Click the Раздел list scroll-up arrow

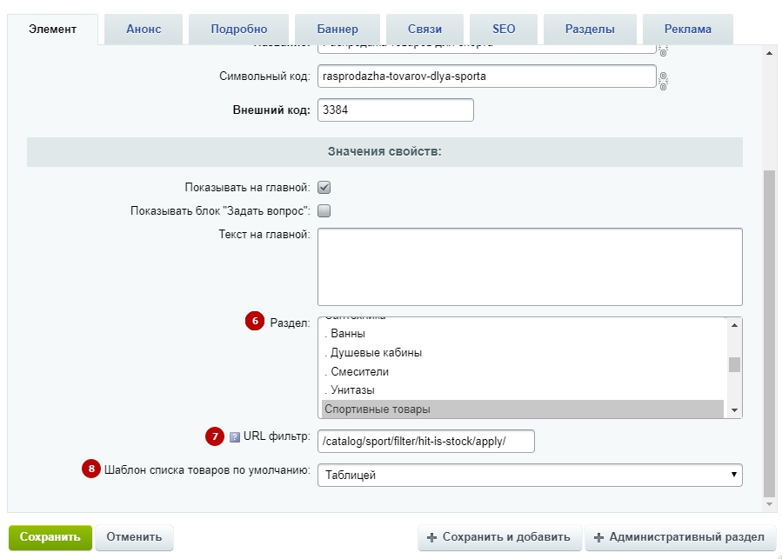[734, 325]
